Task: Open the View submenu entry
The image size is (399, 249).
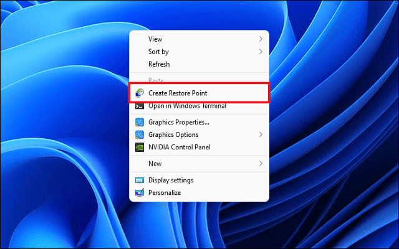Action: [199, 39]
